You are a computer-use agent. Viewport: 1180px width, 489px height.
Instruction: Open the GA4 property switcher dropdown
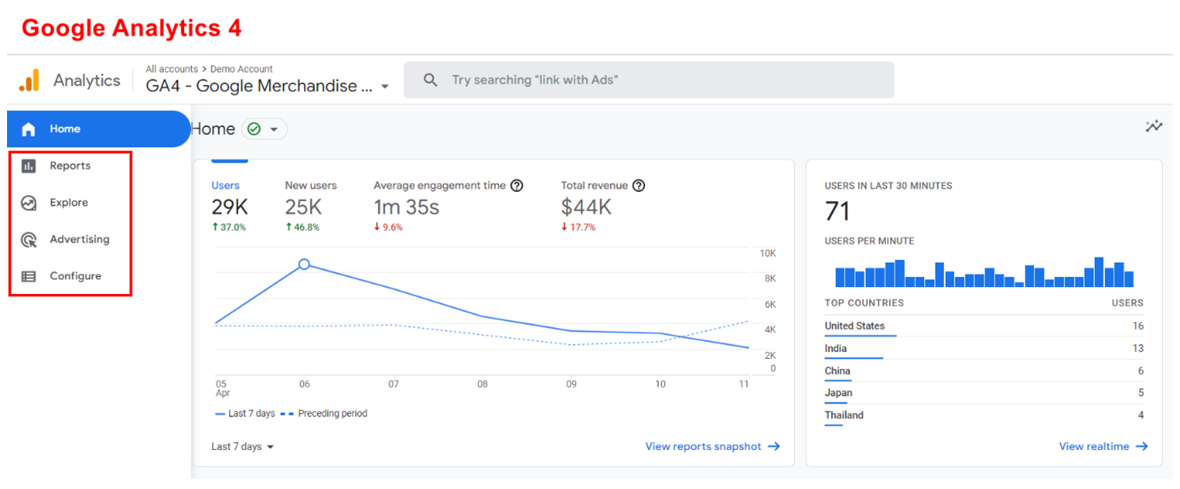386,87
